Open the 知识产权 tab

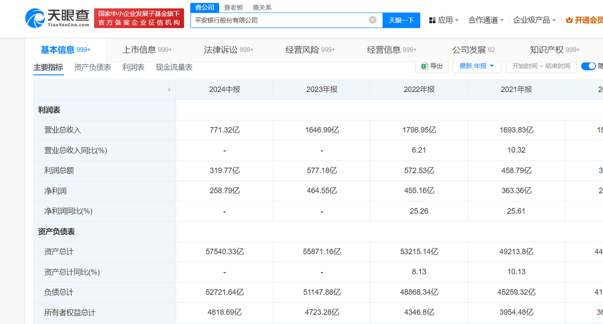tap(555, 50)
